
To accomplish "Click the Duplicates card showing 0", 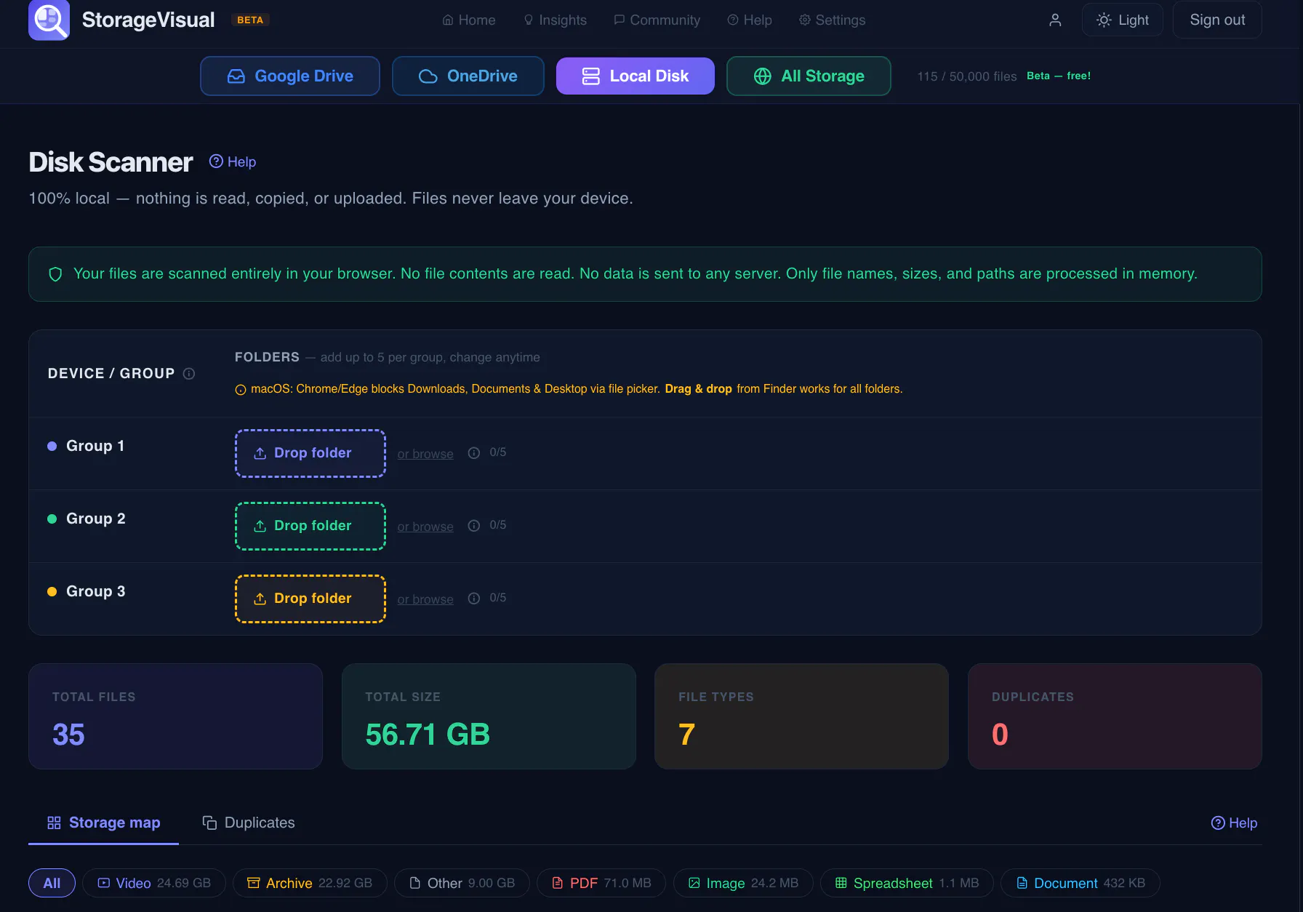I will click(x=1115, y=716).
